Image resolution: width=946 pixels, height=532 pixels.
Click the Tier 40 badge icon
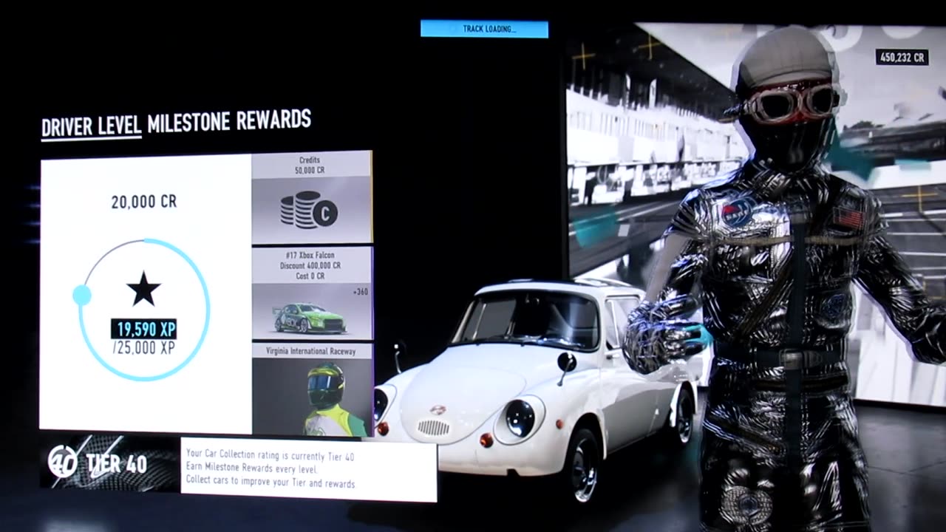63,462
